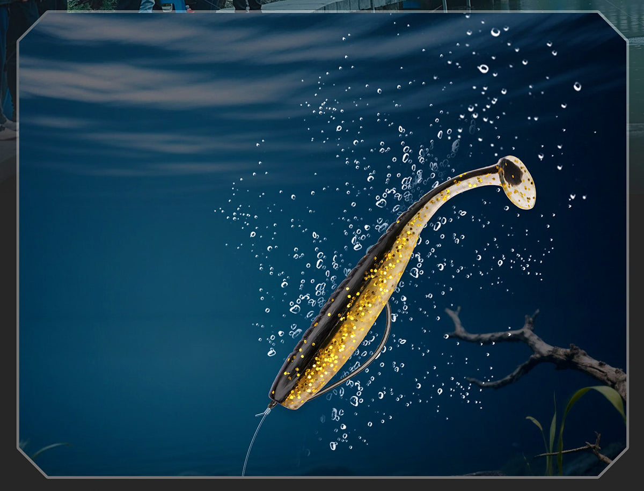Click the black spot on the paddle tail
This screenshot has height=491, width=644.
pyautogui.click(x=512, y=173)
